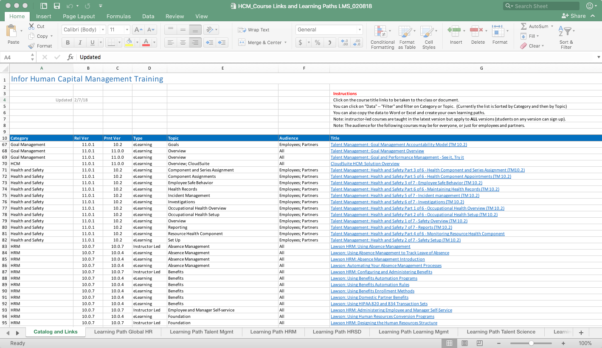
Task: Open the Formulas ribbon tab
Action: coord(118,16)
